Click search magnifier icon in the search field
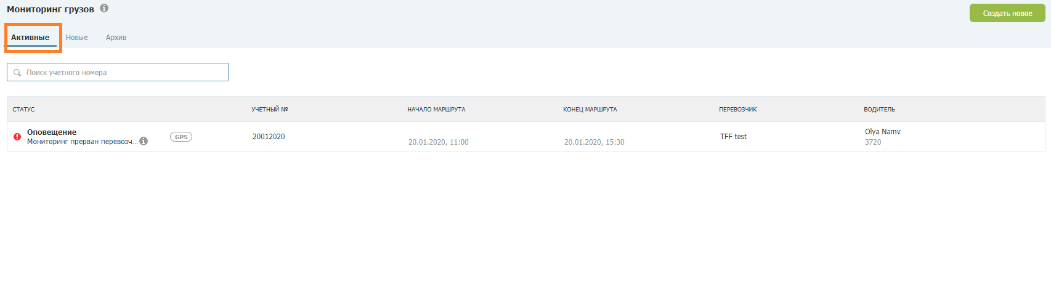Screen dimensions: 1051x295 [x=17, y=73]
